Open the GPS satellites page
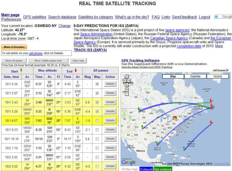The height and width of the screenshot is (171, 232). point(35,17)
